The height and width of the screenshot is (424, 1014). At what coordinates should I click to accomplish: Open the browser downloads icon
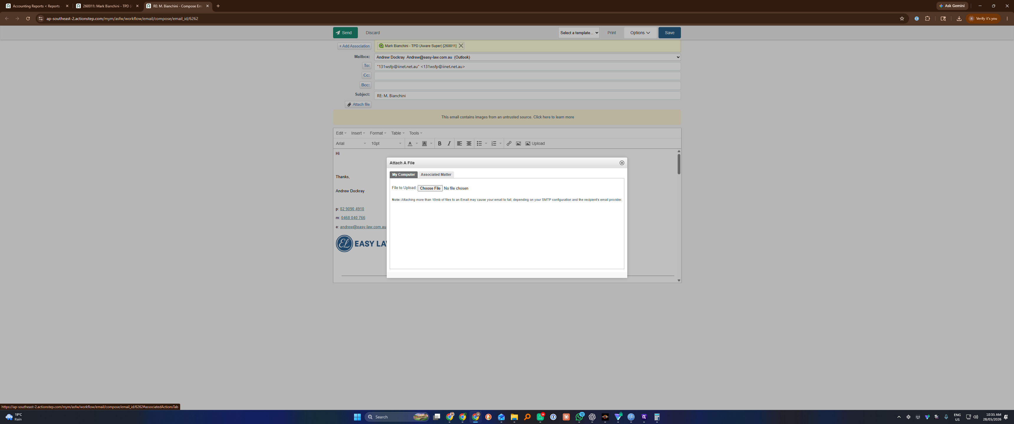[x=959, y=19]
